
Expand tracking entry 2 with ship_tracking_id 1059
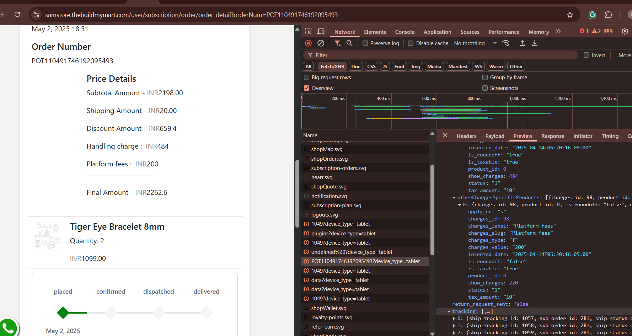[x=454, y=333]
